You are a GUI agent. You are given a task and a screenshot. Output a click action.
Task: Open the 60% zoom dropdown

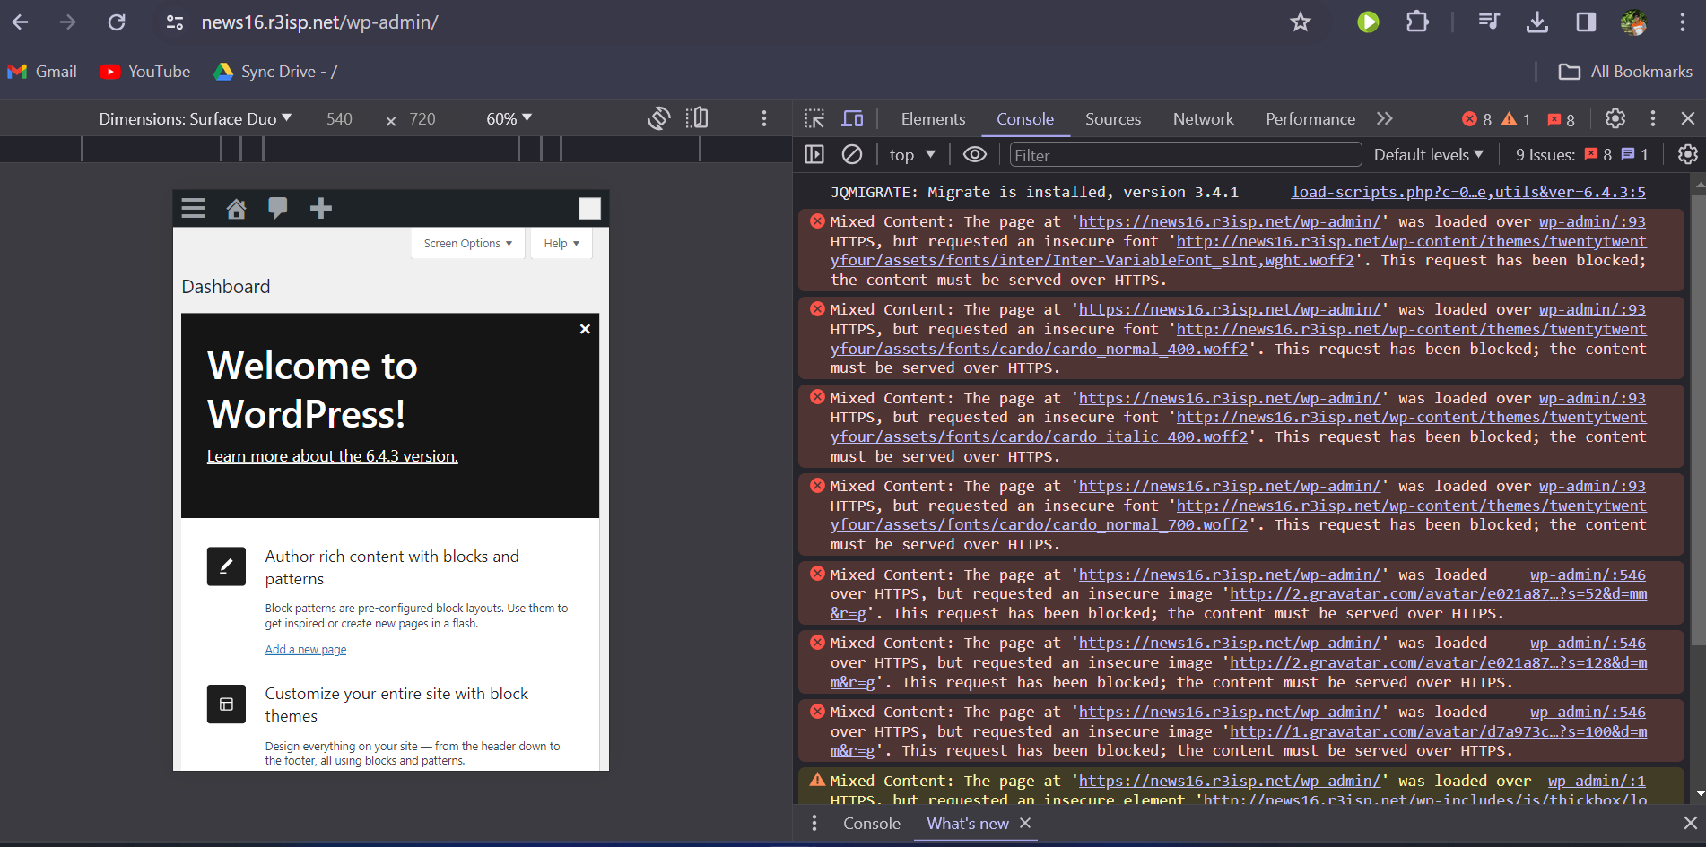tap(509, 118)
